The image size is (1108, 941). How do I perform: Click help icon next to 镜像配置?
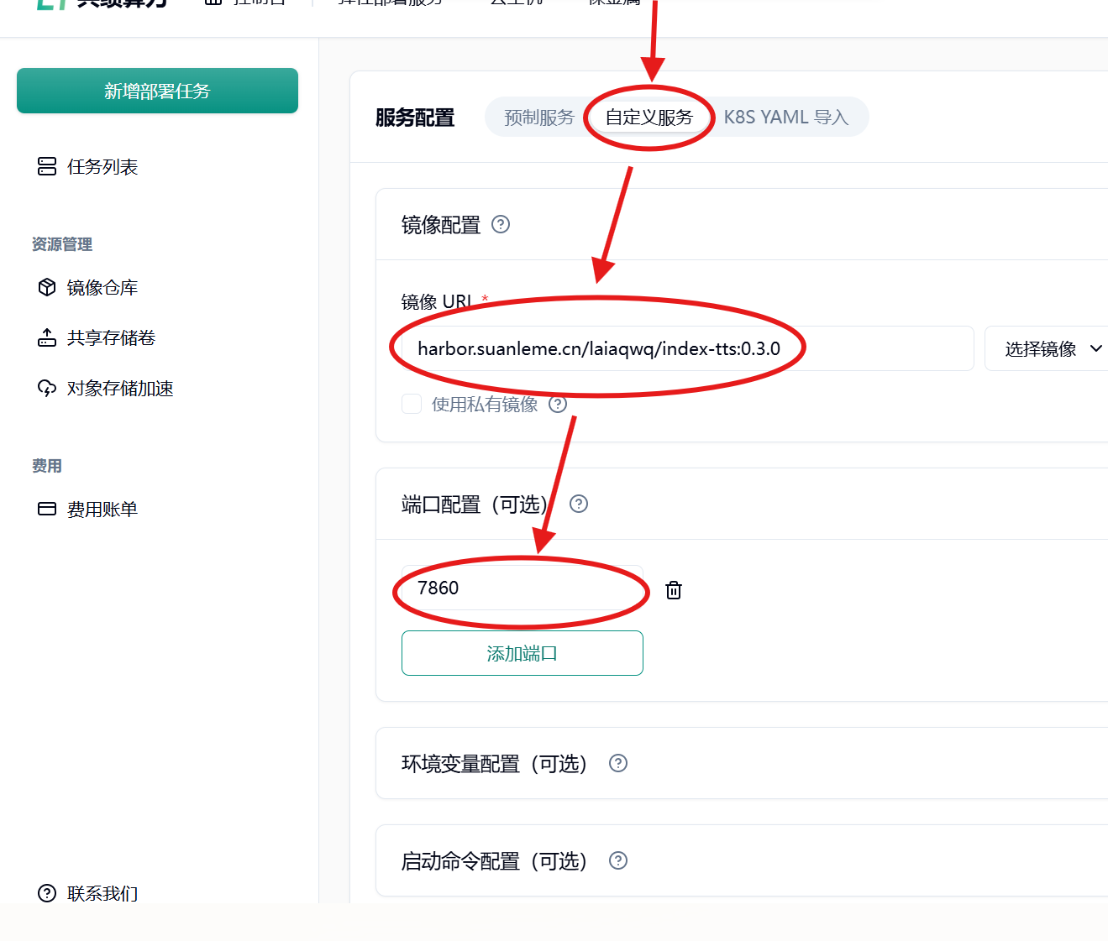click(501, 224)
